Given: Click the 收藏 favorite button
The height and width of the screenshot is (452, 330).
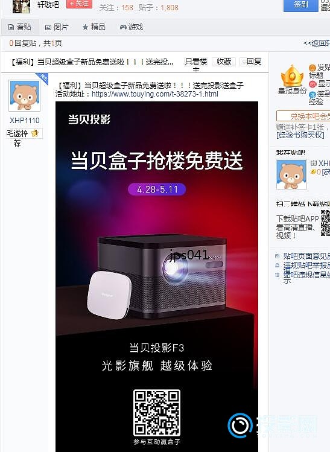Looking at the screenshot, I should [x=224, y=62].
